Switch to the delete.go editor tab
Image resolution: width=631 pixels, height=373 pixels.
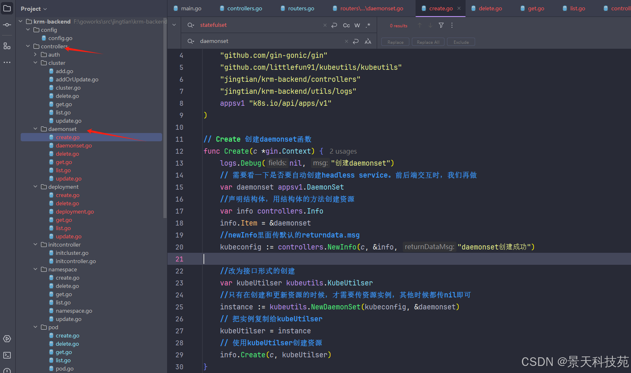point(487,8)
